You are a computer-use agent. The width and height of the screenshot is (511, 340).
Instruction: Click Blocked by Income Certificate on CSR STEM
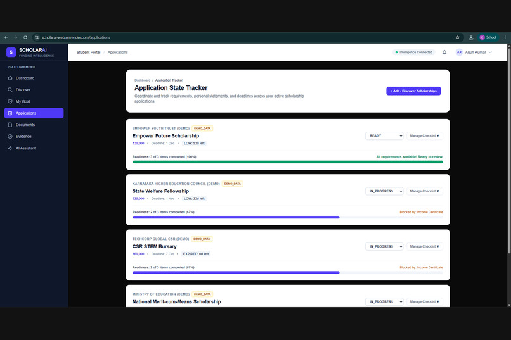[422, 268]
